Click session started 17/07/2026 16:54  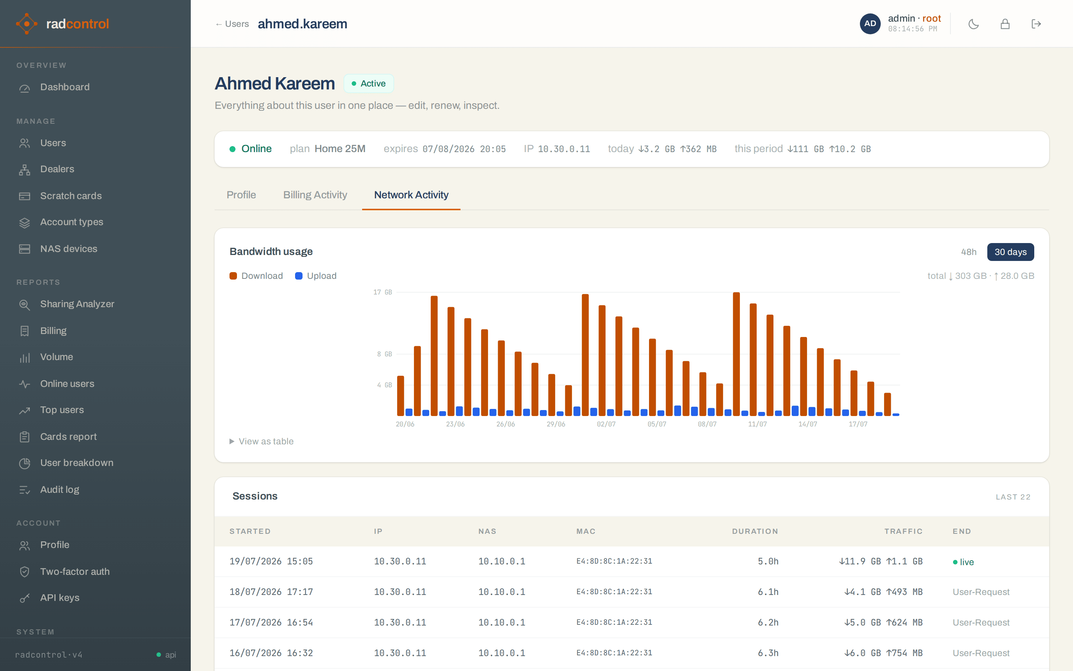pos(271,623)
